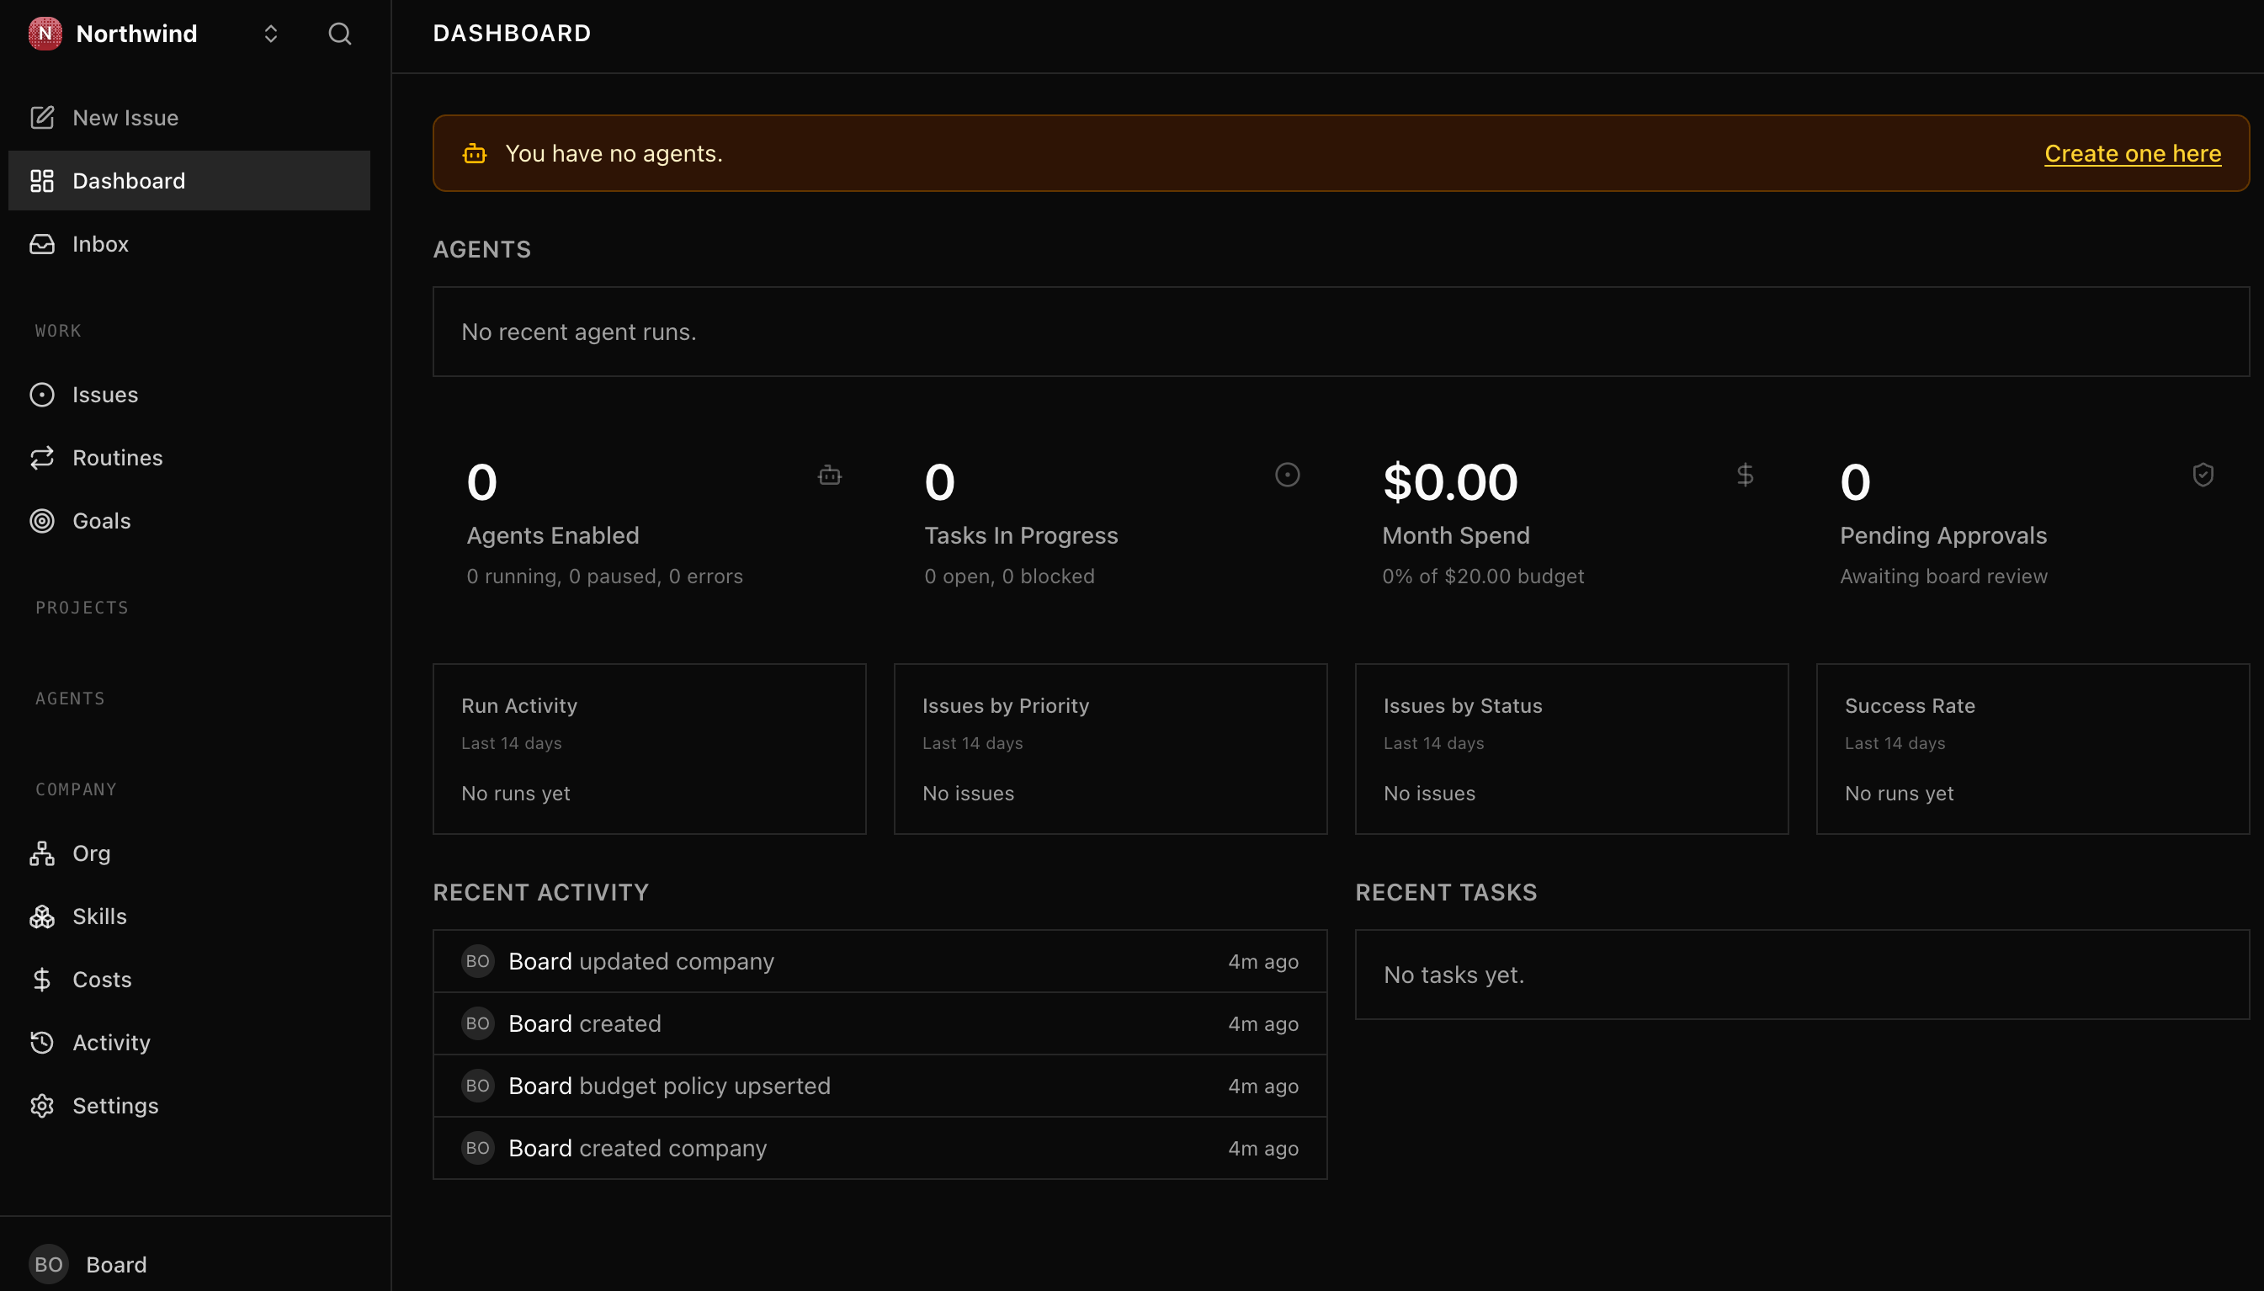Click the Northwind company logo avatar
The image size is (2264, 1291).
[x=45, y=34]
